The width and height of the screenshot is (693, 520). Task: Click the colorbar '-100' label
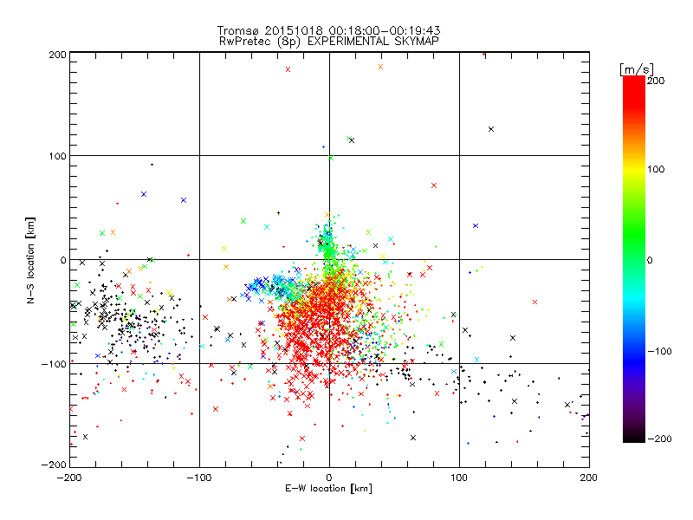[659, 352]
